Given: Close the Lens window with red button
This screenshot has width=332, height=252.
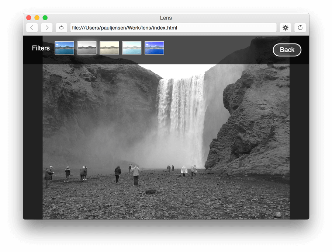Looking at the screenshot, I should point(29,18).
